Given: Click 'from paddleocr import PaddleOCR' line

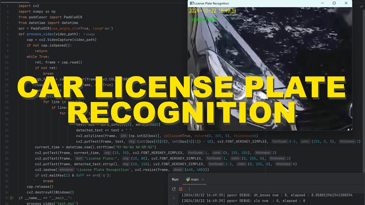Looking at the screenshot, I should [x=50, y=17].
